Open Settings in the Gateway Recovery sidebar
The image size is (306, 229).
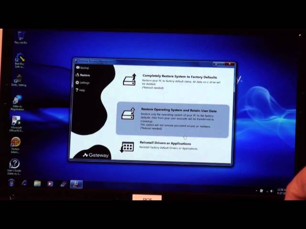click(x=83, y=83)
